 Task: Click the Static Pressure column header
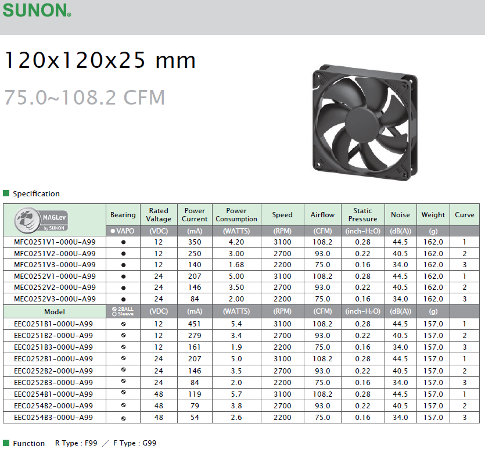[x=363, y=214]
